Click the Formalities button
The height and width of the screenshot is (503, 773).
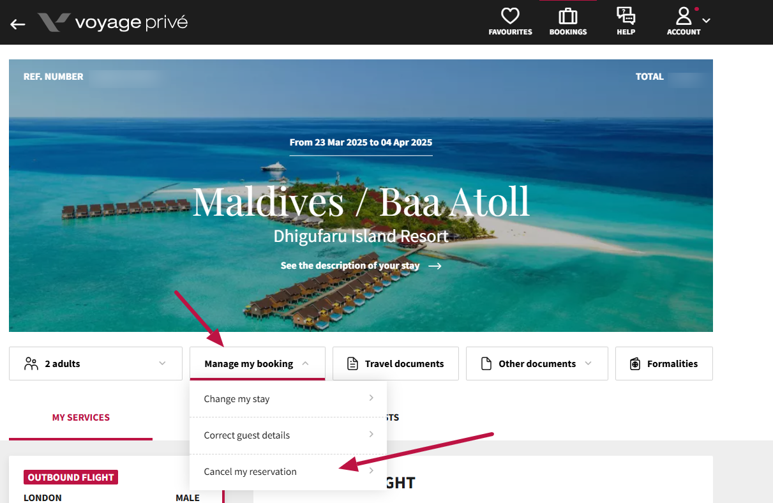pos(672,364)
